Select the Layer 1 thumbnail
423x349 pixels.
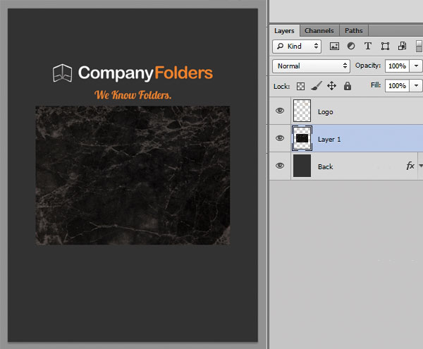(x=302, y=138)
